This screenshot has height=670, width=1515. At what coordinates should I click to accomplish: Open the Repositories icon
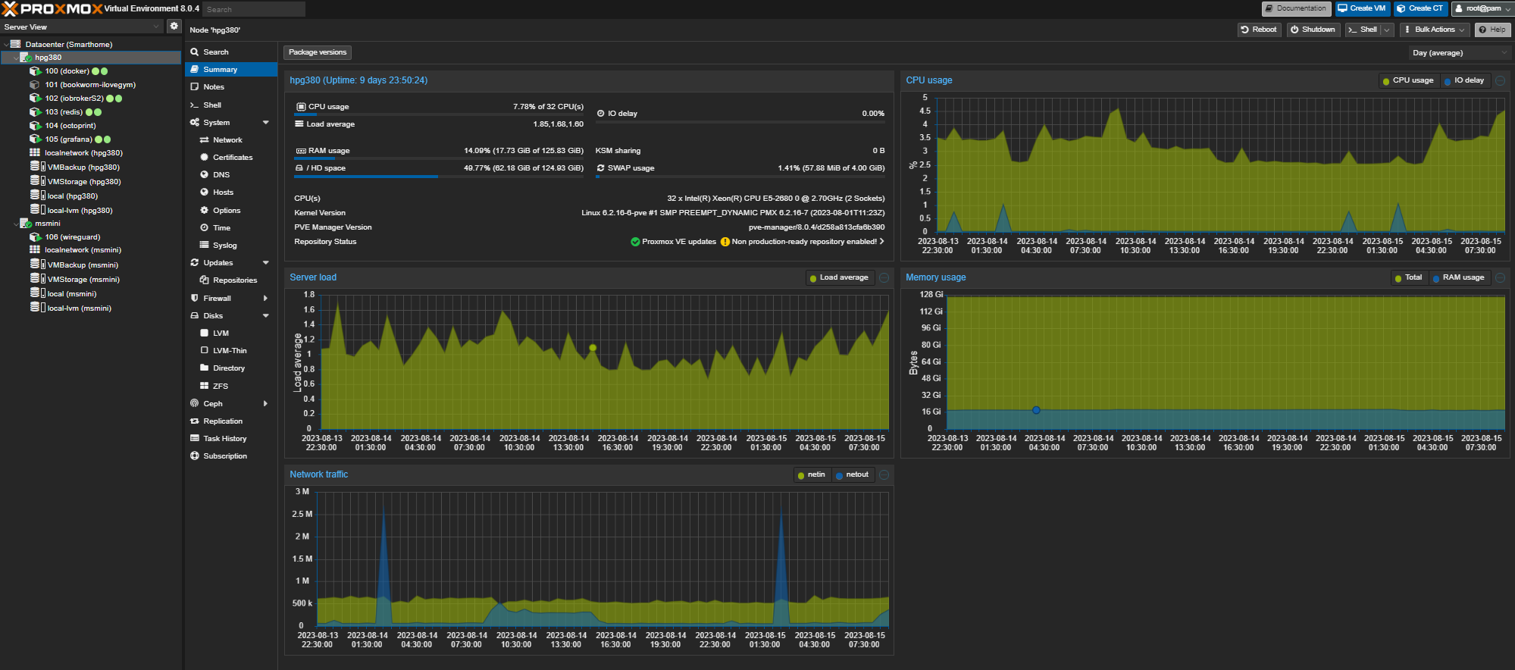pos(204,280)
